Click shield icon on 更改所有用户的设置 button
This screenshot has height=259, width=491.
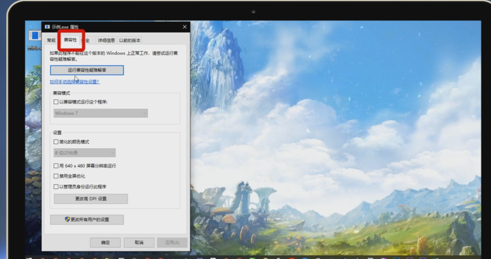coord(68,219)
